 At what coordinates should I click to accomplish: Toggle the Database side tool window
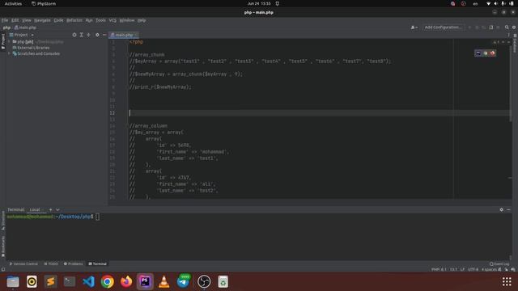click(515, 44)
